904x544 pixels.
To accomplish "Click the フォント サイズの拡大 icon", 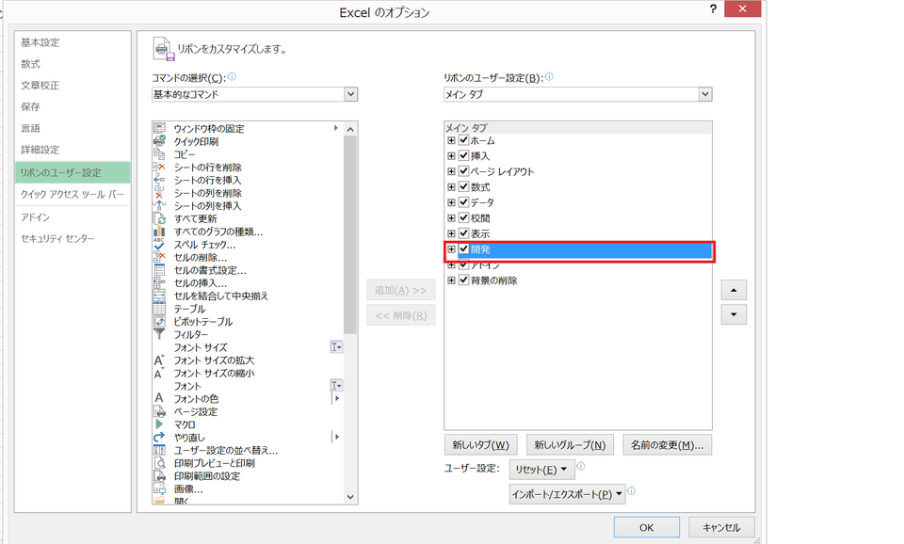I will pos(159,360).
